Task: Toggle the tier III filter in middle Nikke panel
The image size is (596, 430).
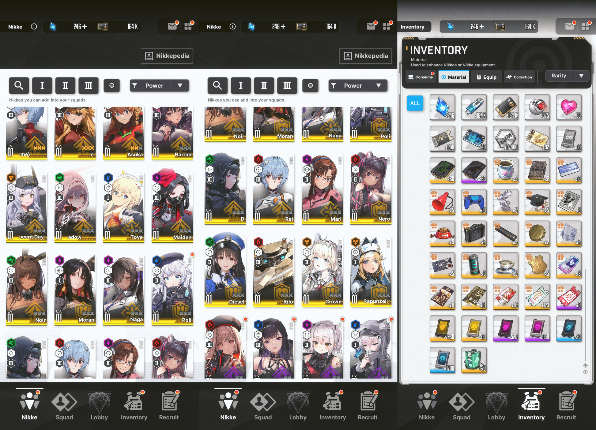Action: coord(287,85)
